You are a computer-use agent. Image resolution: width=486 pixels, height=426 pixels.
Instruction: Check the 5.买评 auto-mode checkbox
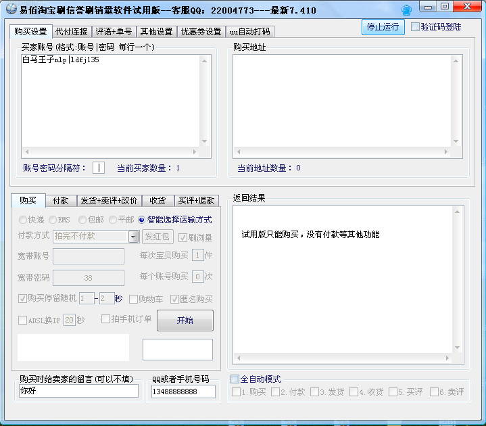tap(393, 392)
